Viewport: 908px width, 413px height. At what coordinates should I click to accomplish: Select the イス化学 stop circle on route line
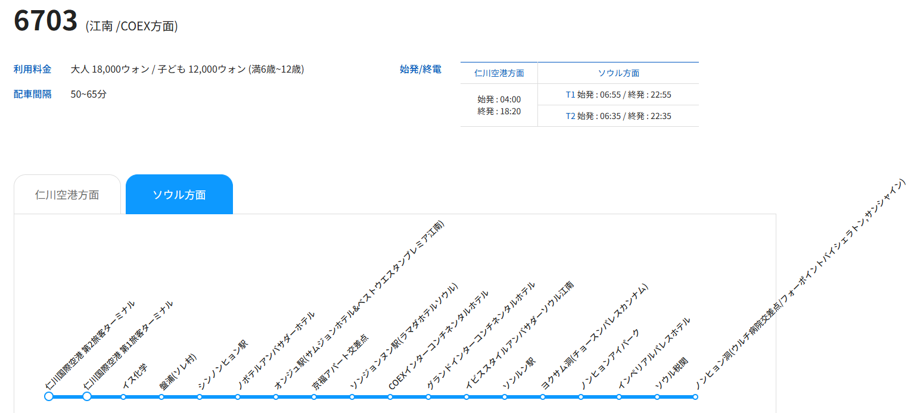tap(123, 397)
